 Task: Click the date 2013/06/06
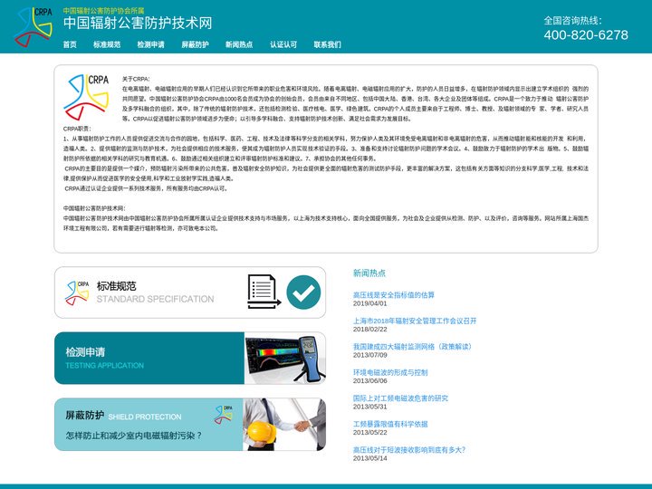[x=370, y=381]
